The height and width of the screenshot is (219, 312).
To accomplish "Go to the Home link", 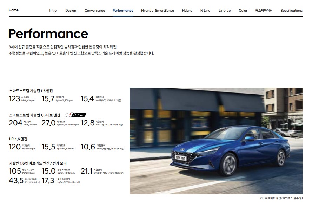I will click(14, 10).
